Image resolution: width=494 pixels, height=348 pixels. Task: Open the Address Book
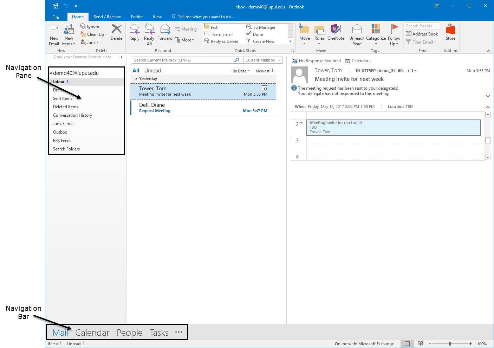pos(422,34)
